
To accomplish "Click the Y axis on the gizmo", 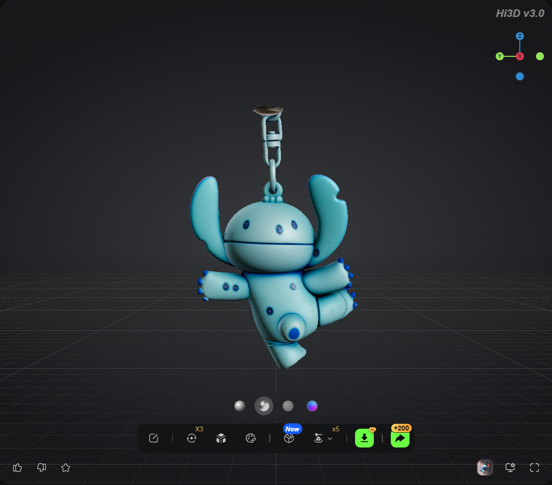I will click(500, 56).
